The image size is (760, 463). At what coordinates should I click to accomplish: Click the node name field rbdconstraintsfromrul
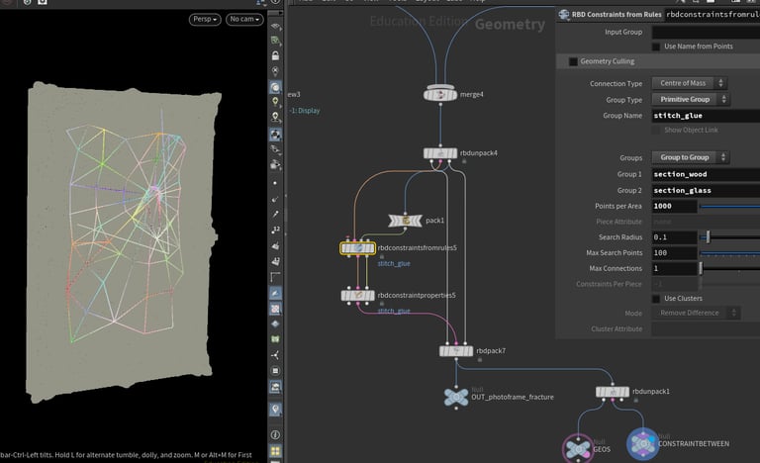[x=712, y=15]
